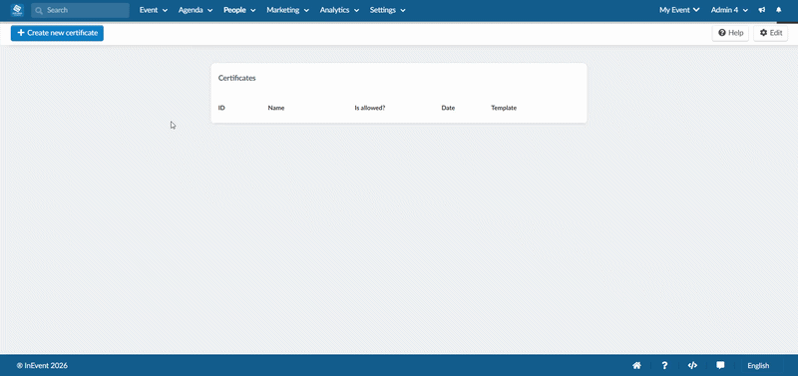Click the Is allowed? column header

[x=370, y=108]
